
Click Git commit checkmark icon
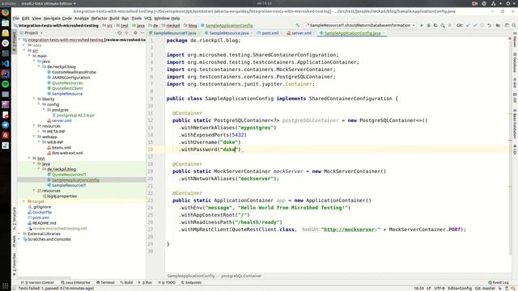point(475,25)
